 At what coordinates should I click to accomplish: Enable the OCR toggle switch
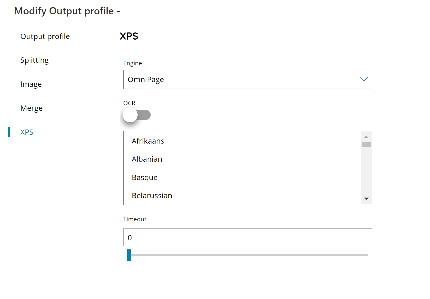coord(136,115)
